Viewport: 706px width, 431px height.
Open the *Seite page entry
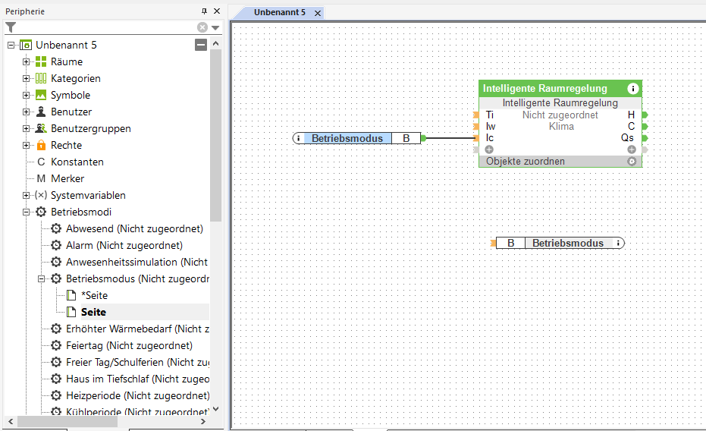94,295
